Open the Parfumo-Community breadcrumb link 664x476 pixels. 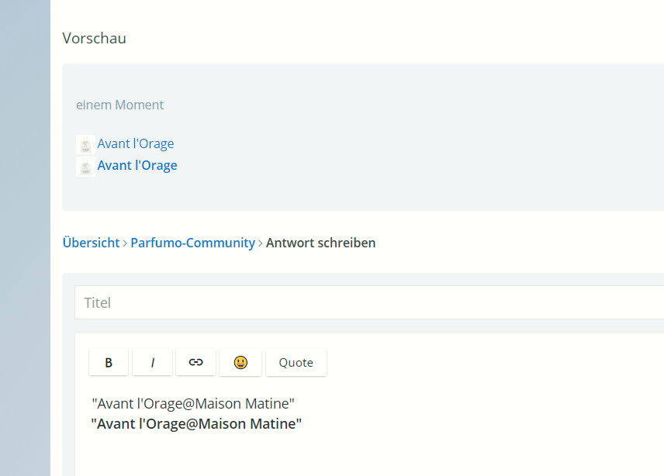pyautogui.click(x=192, y=243)
